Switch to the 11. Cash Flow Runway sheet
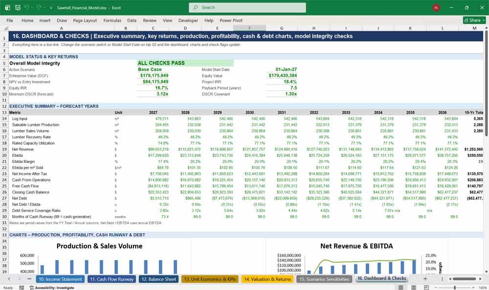The height and width of the screenshot is (290, 489). [x=111, y=279]
